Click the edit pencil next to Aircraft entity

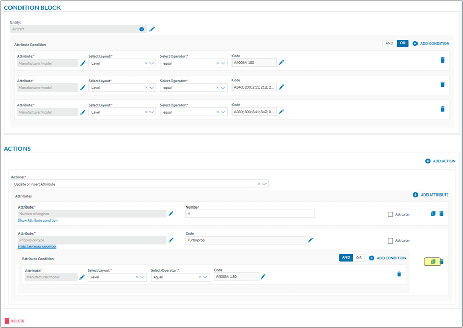tap(152, 29)
